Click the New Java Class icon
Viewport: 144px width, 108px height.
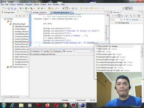click(42, 8)
